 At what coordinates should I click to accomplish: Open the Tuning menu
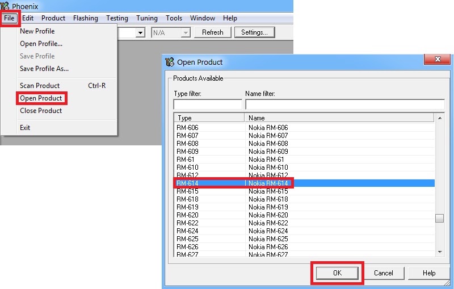(x=147, y=18)
